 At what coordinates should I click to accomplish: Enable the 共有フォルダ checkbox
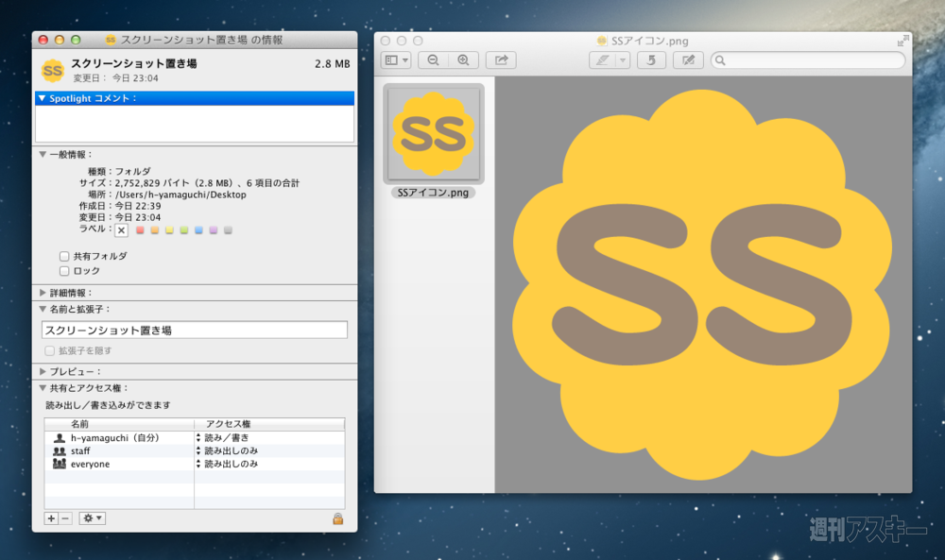pyautogui.click(x=64, y=256)
